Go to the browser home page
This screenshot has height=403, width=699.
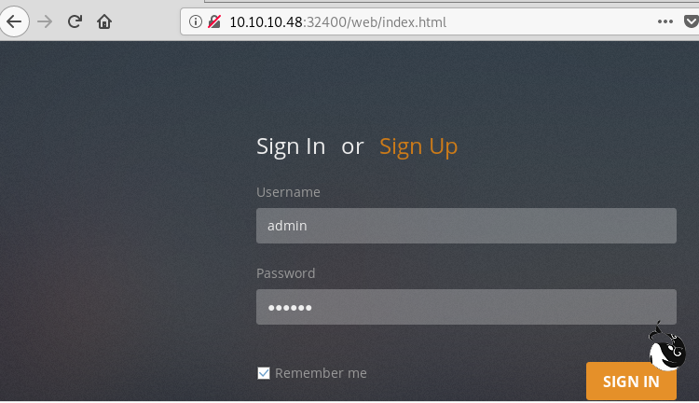104,21
